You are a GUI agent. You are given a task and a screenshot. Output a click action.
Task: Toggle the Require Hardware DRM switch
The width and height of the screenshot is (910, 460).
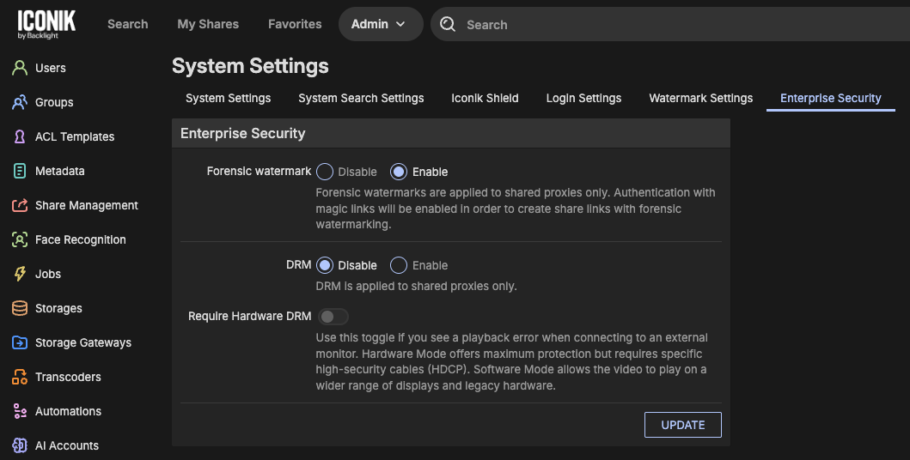coord(333,317)
